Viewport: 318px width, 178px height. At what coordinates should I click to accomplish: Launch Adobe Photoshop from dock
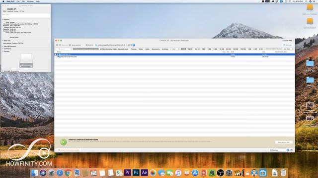[x=136, y=173]
